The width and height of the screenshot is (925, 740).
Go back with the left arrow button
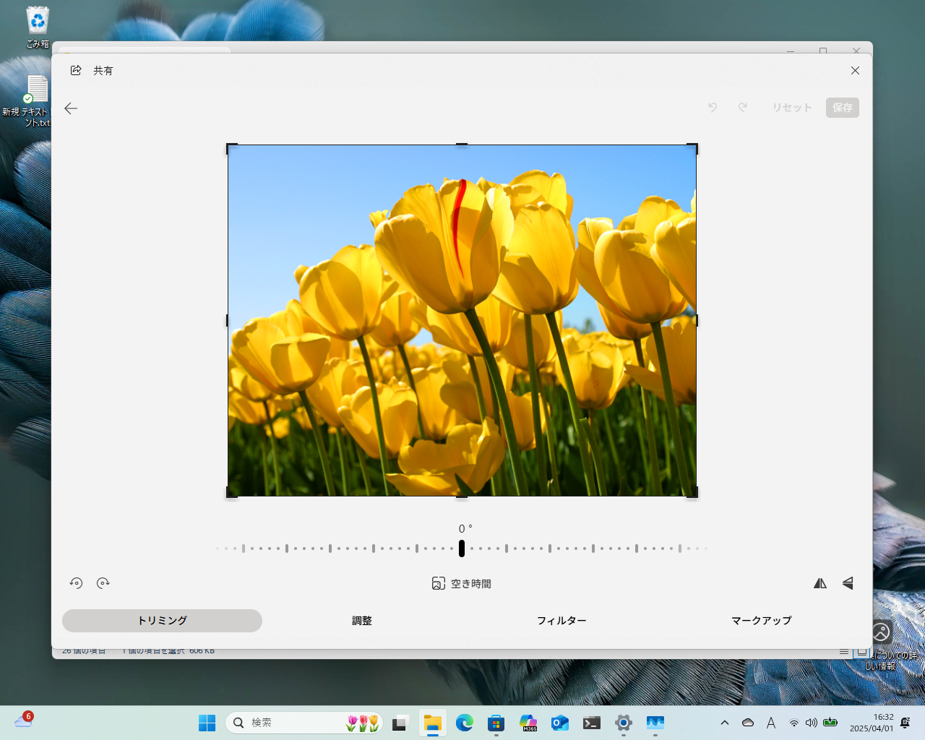click(x=71, y=108)
